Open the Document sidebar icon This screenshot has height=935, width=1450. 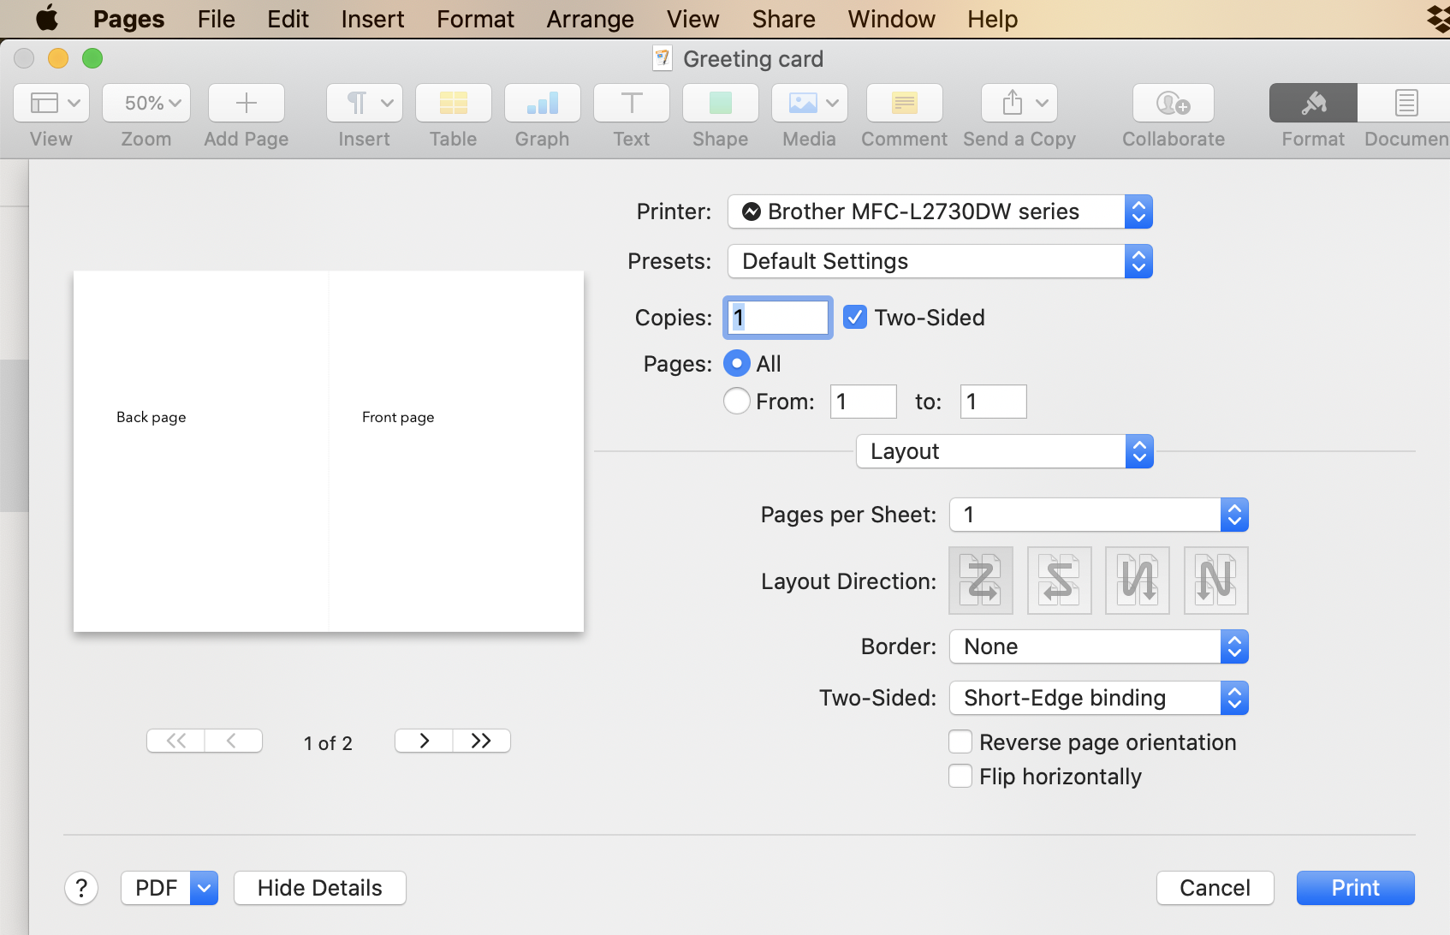[x=1405, y=103]
